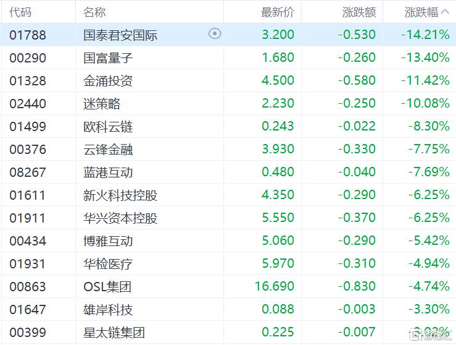Screen dimensions: 456x345
Task: Click stock code 01788
Action: point(28,35)
